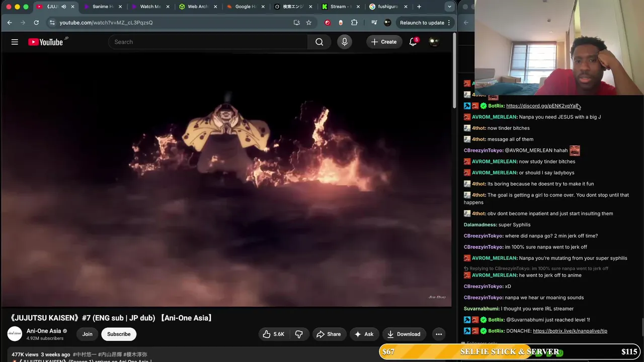This screenshot has width=644, height=362.
Task: Open more actions ellipsis under the video
Action: (439, 334)
